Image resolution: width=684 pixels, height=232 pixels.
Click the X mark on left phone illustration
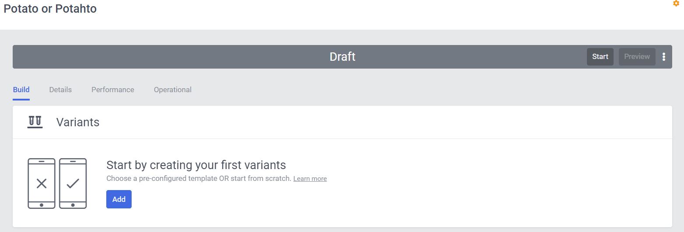tap(42, 184)
